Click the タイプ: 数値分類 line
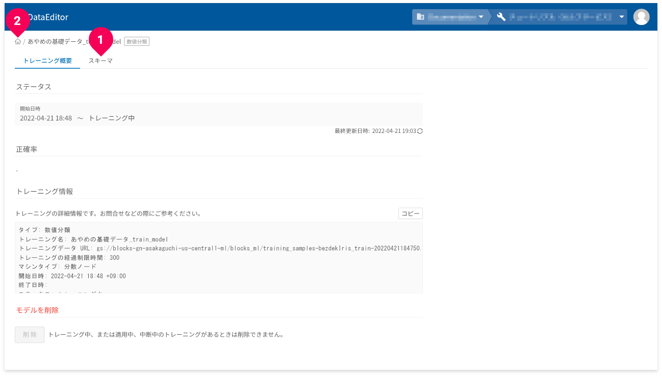 tap(44, 230)
